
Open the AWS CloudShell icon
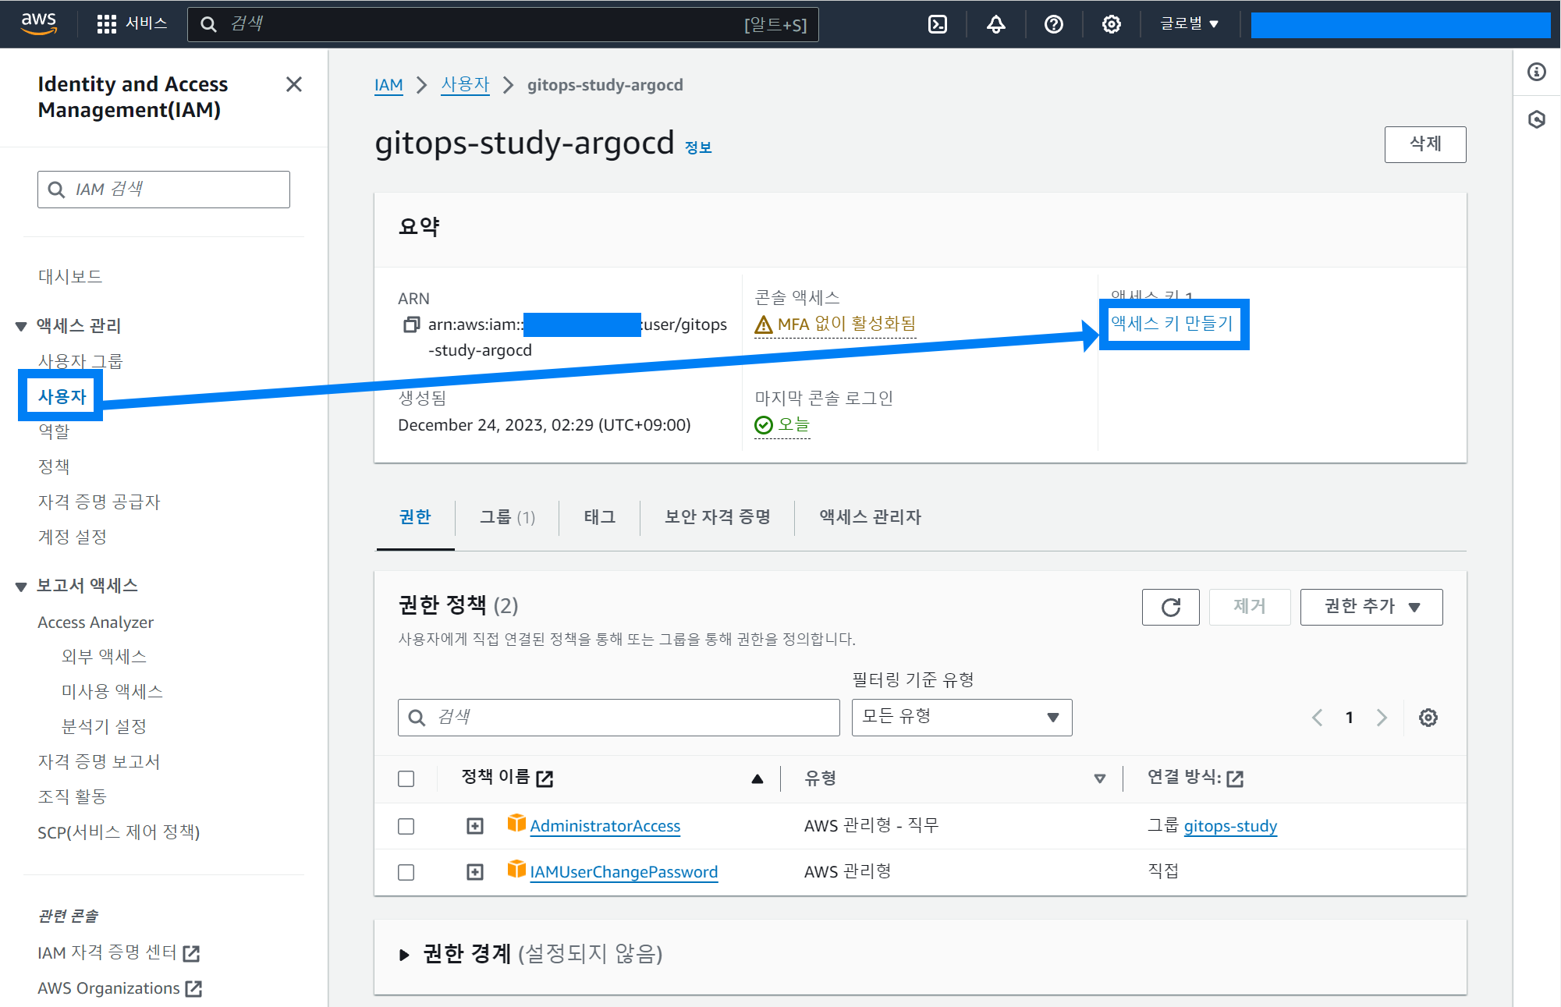point(938,24)
